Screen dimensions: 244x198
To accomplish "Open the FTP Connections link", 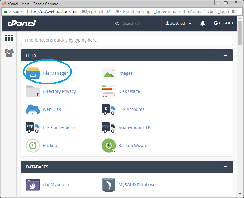I will click(59, 127).
